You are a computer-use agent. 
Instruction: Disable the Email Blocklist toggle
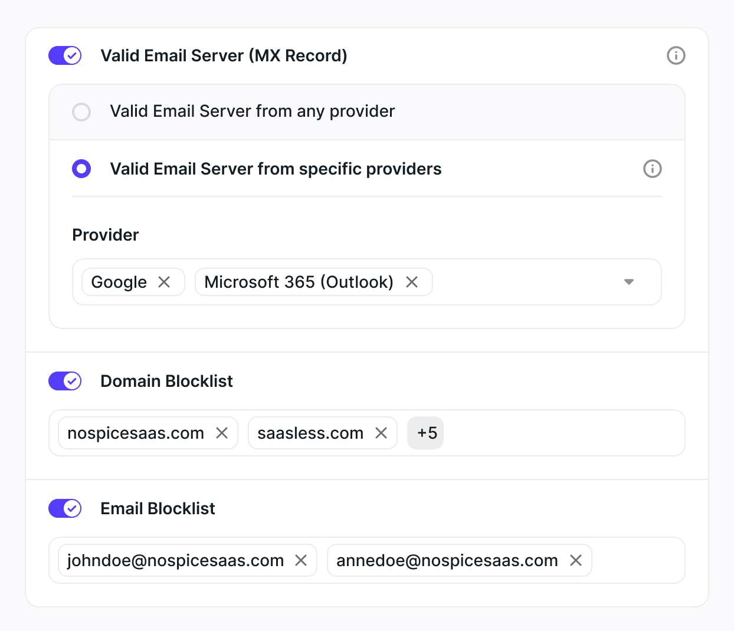pyautogui.click(x=65, y=508)
